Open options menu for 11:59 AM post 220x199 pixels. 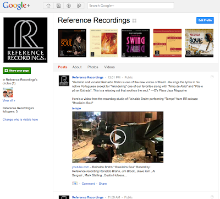(x=212, y=197)
